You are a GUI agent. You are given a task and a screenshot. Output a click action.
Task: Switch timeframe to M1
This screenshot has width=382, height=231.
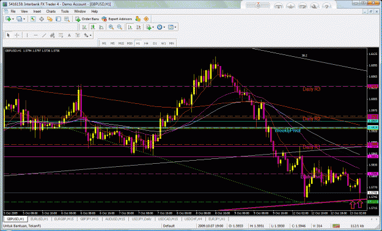(x=104, y=43)
